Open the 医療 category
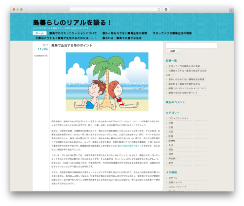 pos(171,136)
